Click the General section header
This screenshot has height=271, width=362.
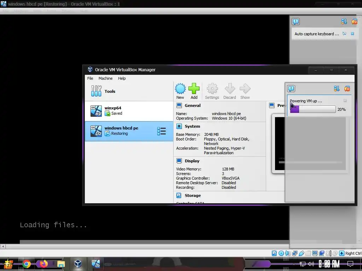point(193,106)
